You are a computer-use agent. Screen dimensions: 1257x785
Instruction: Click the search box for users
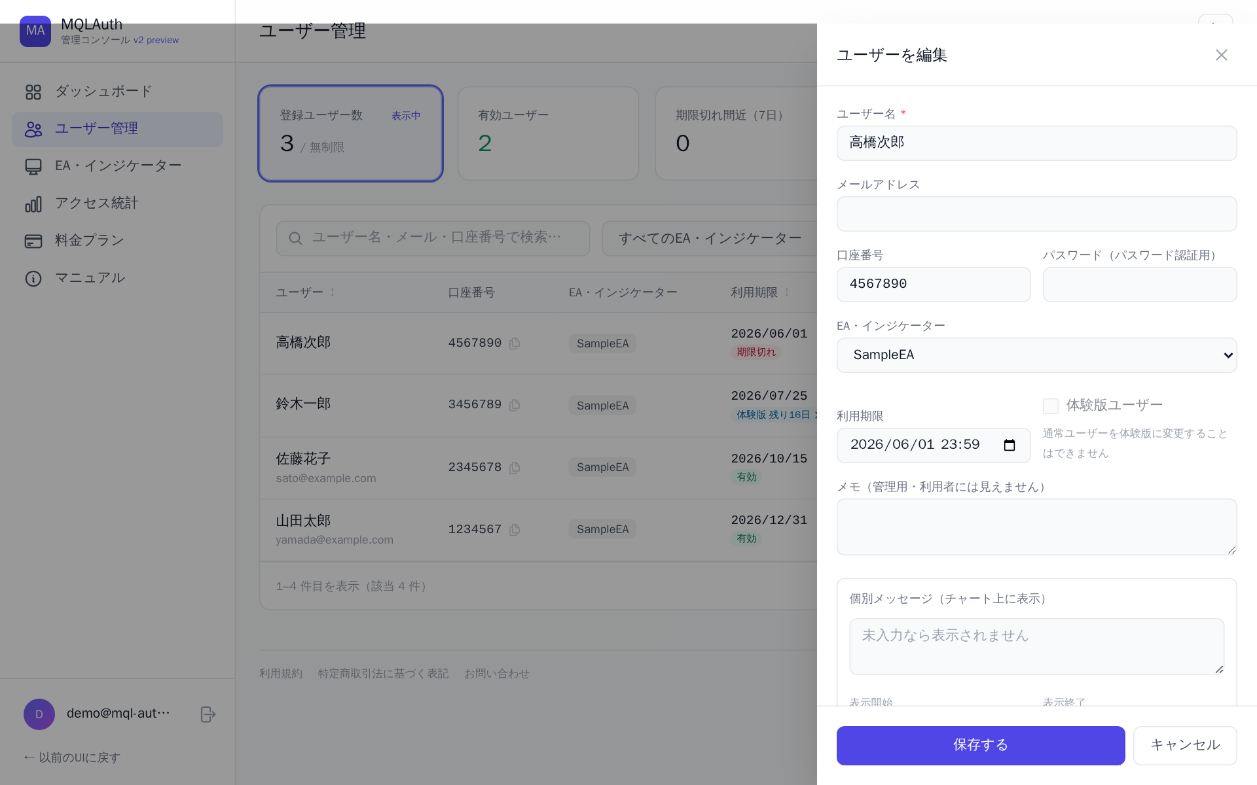433,238
